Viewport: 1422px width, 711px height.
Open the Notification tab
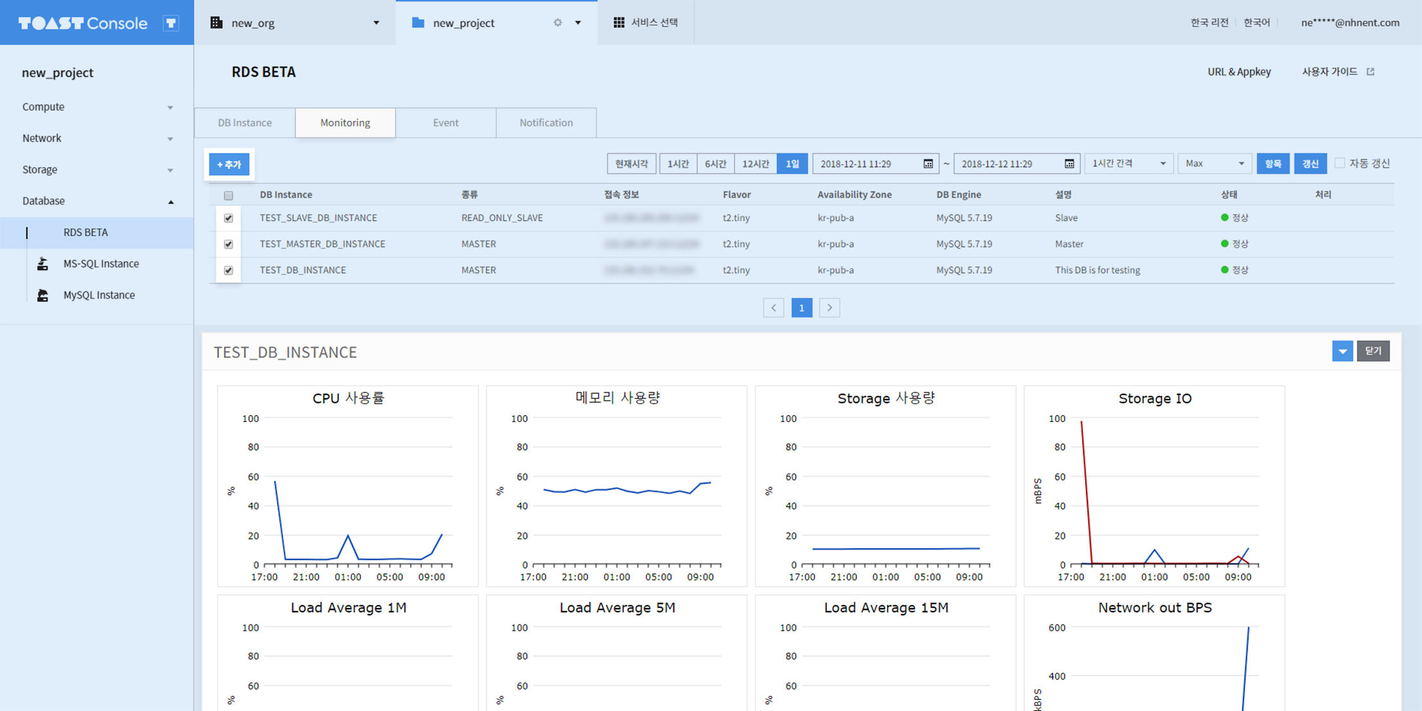point(546,123)
